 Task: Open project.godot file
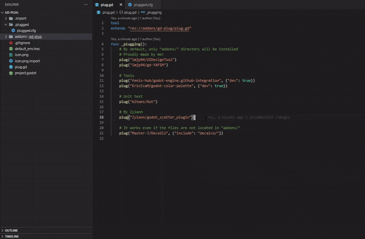pyautogui.click(x=26, y=73)
